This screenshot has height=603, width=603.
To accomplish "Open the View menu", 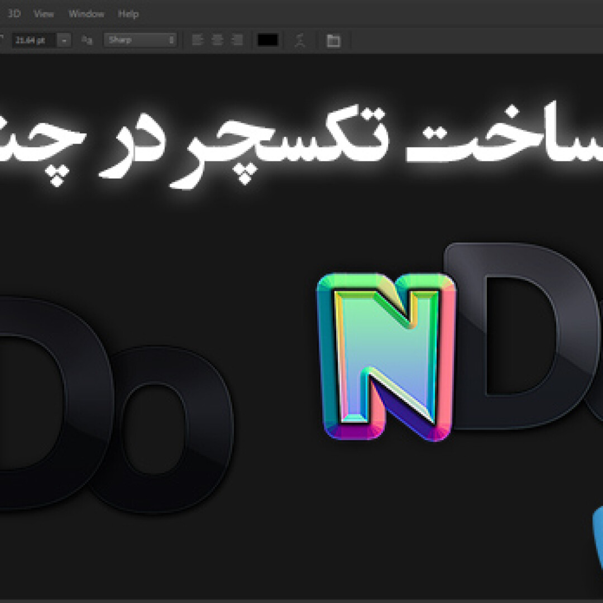I will pyautogui.click(x=44, y=14).
